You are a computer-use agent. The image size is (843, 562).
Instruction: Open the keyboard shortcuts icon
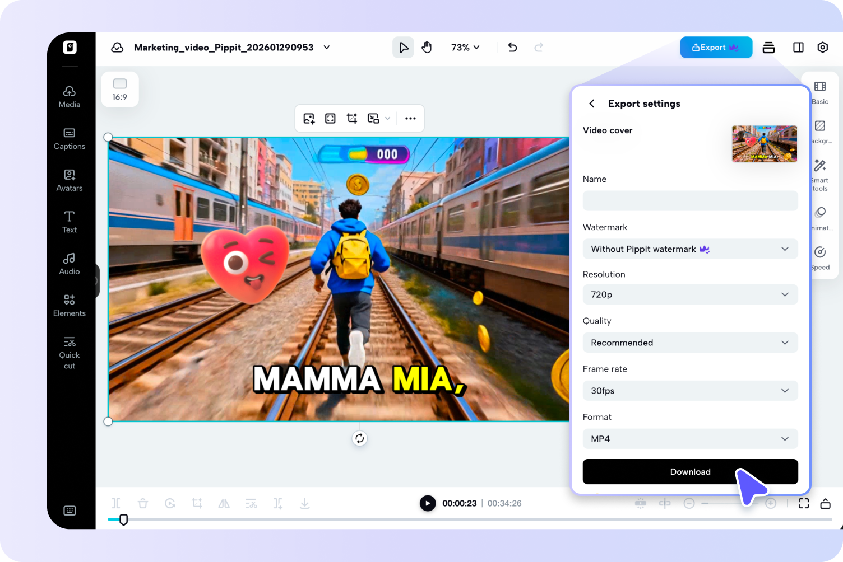pyautogui.click(x=70, y=511)
